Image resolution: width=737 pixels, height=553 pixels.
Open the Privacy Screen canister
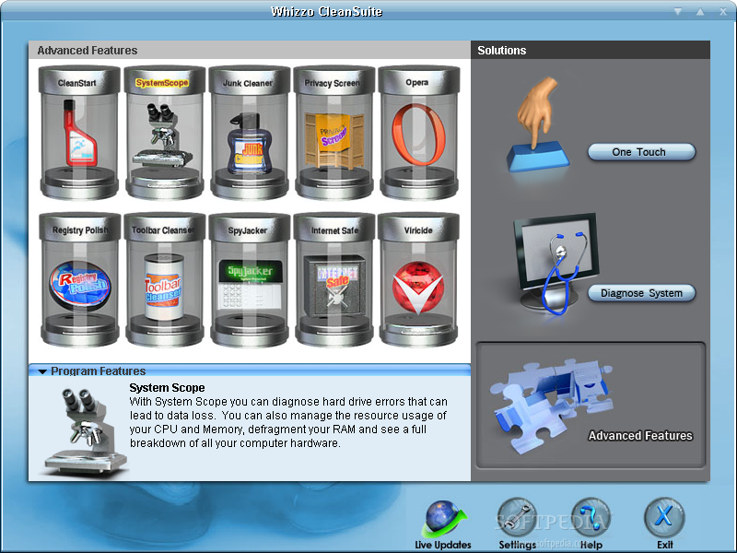[x=334, y=133]
